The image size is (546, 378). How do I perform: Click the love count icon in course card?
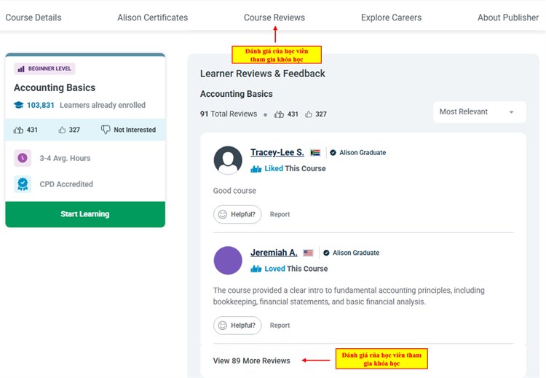pos(19,130)
